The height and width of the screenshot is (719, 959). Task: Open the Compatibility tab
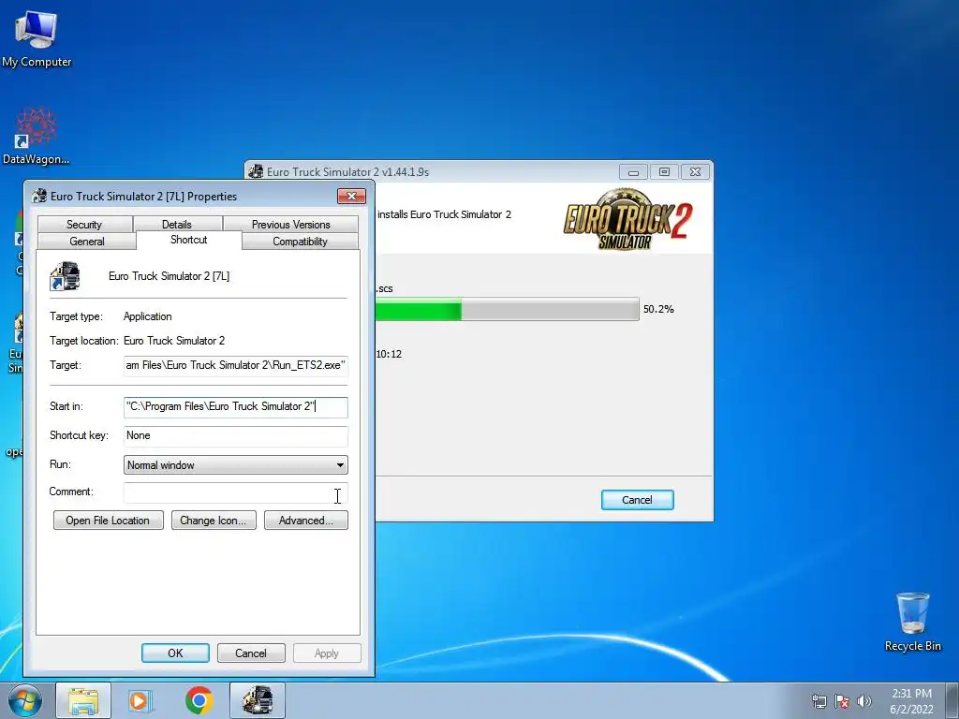coord(300,242)
